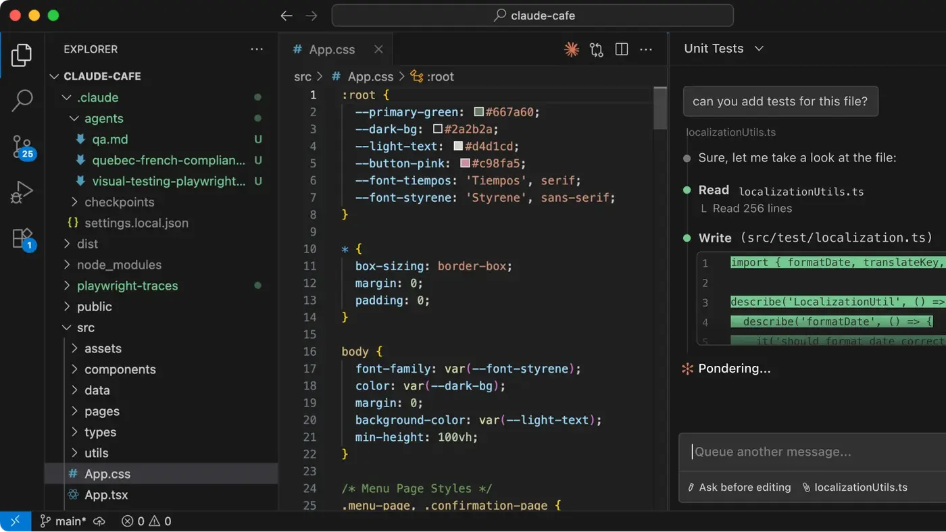Split the editor to the right
Viewport: 946px width, 532px height.
click(622, 49)
